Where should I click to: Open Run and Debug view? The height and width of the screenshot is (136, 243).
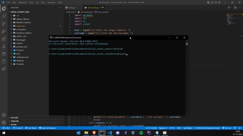4,31
